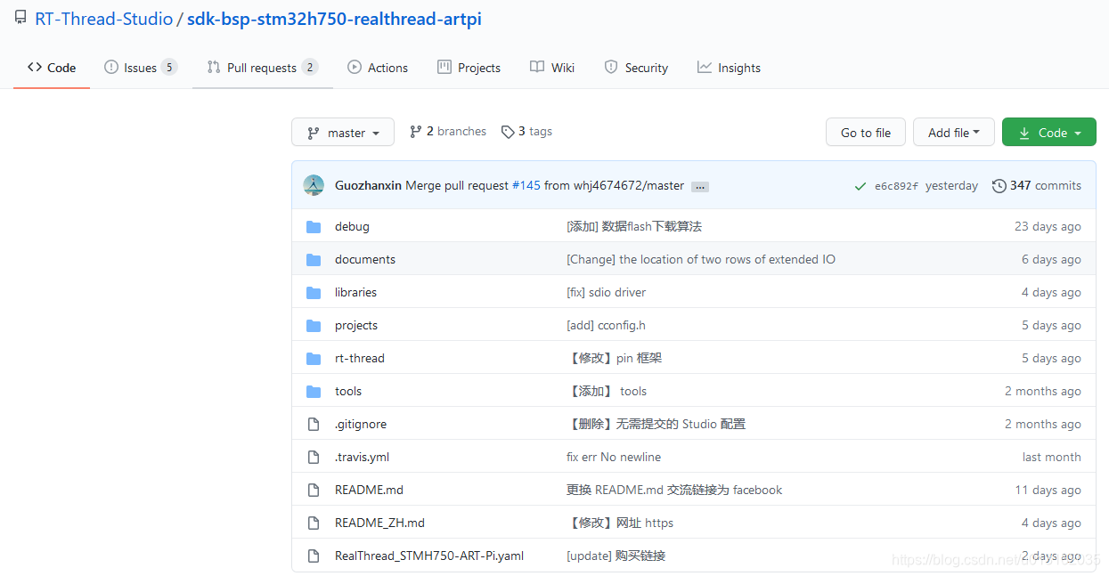Click the projects folder icon

coord(314,326)
